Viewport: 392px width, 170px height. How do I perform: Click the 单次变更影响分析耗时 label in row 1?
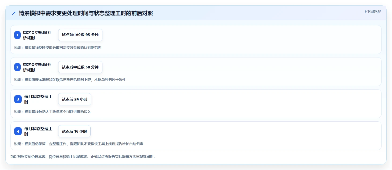coord(37,35)
